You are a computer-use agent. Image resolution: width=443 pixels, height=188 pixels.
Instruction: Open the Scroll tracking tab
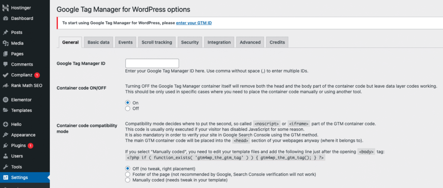(157, 42)
